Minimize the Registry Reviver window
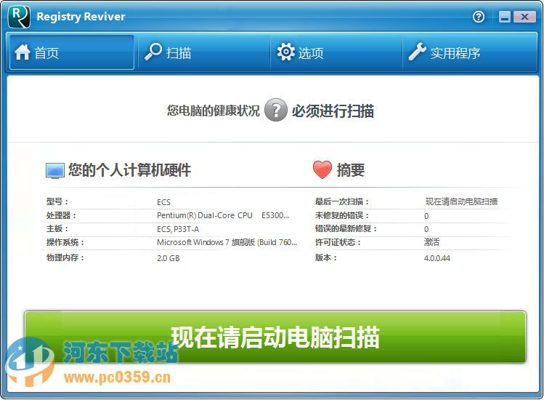Image resolution: width=544 pixels, height=400 pixels. pos(505,16)
